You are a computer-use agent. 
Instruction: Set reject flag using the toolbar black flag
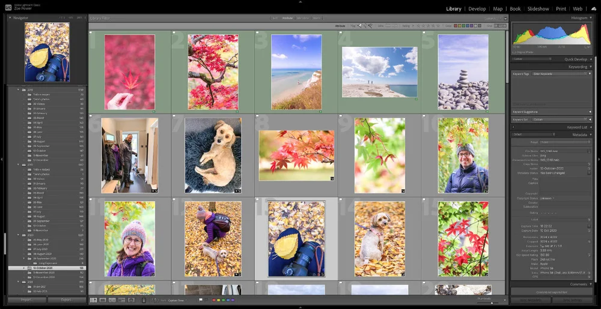click(x=206, y=300)
